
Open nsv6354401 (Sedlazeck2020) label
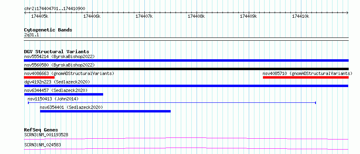pos(72,107)
